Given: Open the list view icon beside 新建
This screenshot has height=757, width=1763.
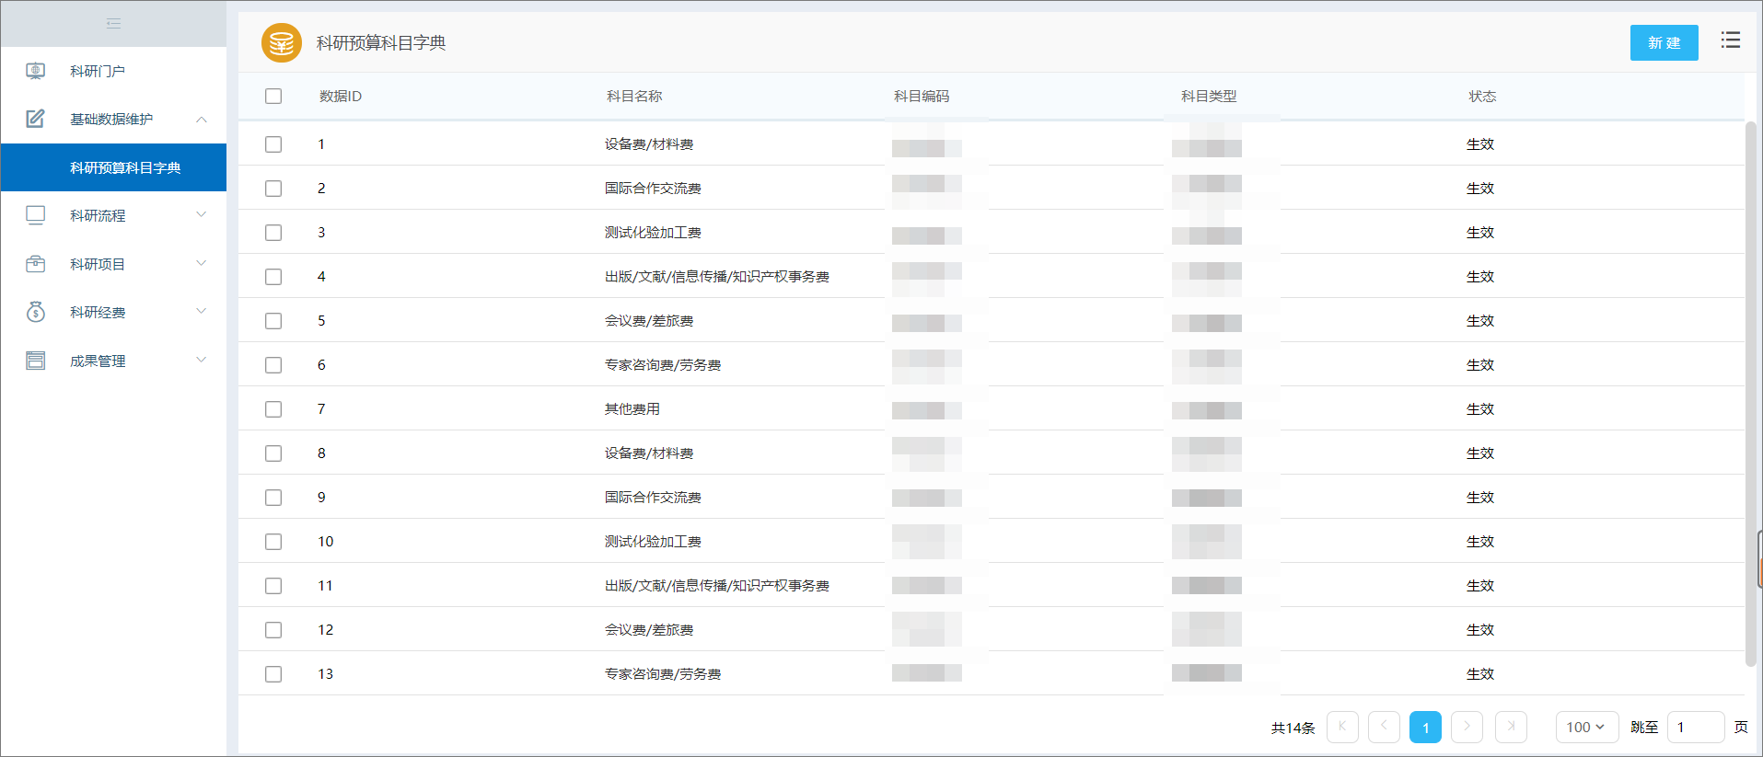Looking at the screenshot, I should click(x=1730, y=40).
